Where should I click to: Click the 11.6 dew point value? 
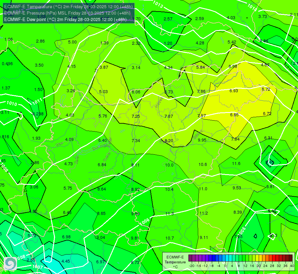coord(236,163)
